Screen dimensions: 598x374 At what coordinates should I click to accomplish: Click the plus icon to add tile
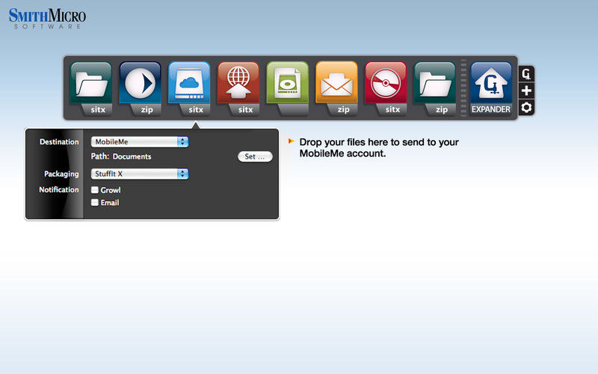pyautogui.click(x=526, y=91)
